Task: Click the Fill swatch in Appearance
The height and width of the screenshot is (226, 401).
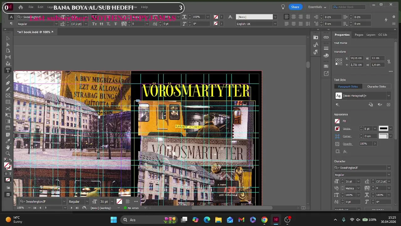Action: click(x=337, y=121)
